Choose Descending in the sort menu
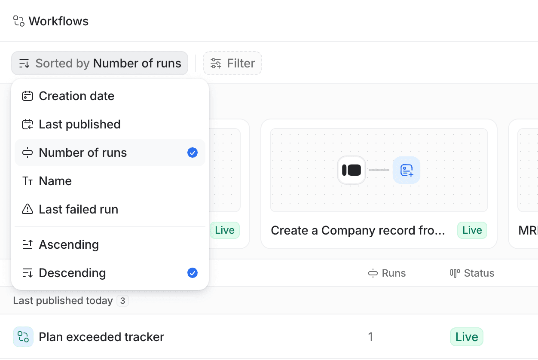This screenshot has height=360, width=538. [x=72, y=273]
